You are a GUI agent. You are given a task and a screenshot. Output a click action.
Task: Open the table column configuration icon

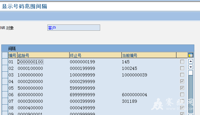tap(191, 55)
